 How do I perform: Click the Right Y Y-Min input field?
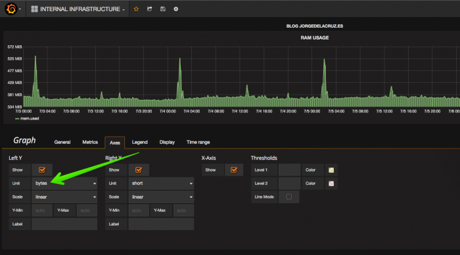[x=139, y=210]
